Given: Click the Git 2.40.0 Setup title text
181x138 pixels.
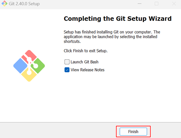Looking at the screenshot, I should coord(24,4).
